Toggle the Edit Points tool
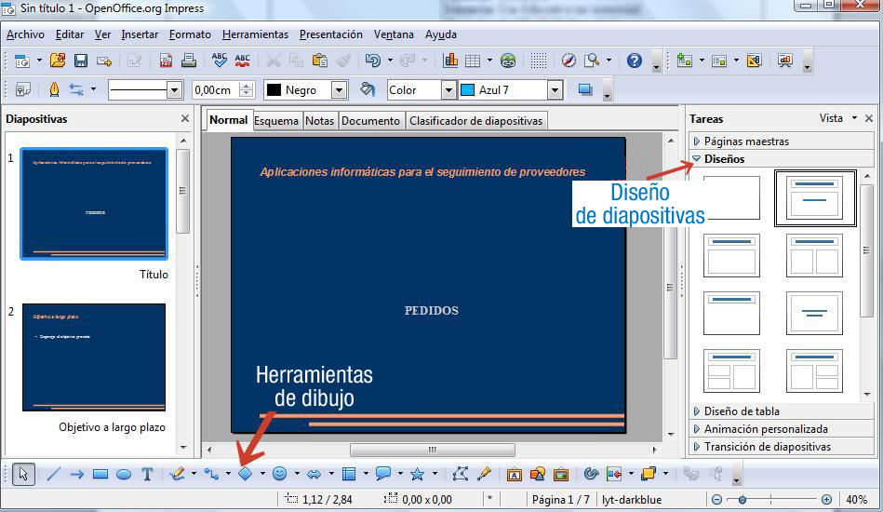Image resolution: width=883 pixels, height=512 pixels. 460,474
